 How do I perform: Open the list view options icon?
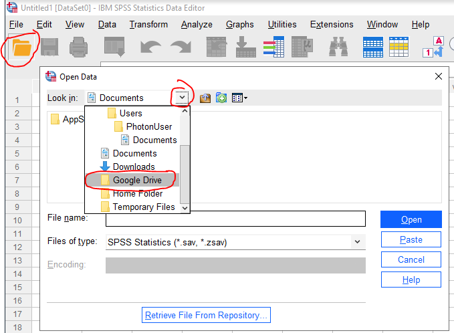point(239,98)
